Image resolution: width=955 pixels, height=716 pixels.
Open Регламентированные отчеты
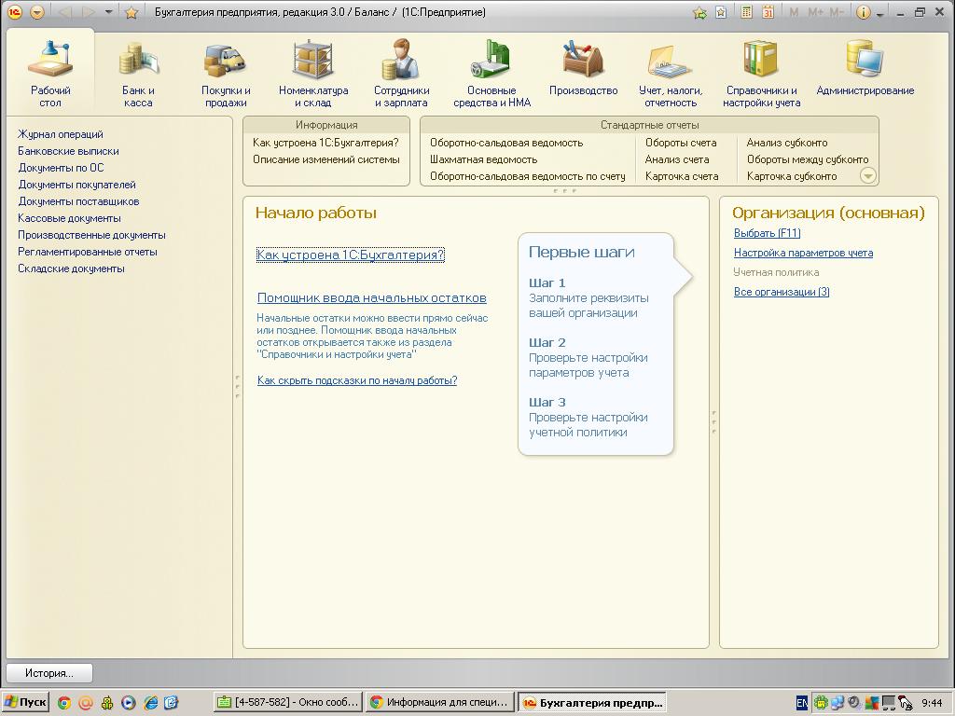tap(87, 252)
